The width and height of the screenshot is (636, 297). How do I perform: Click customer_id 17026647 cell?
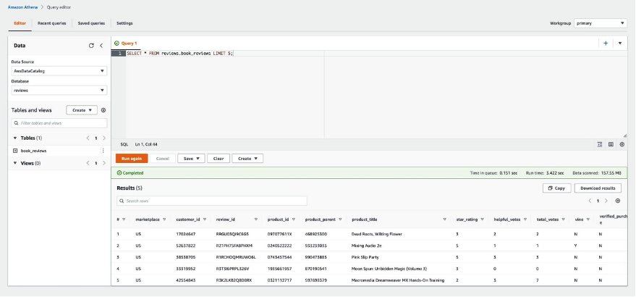tap(186, 234)
